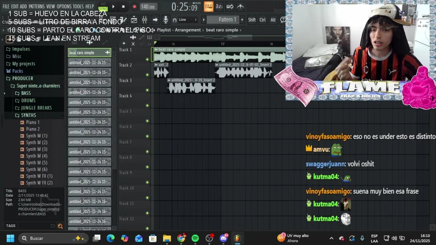Mute Track 2 with its green light
The width and height of the screenshot is (436, 245).
click(147, 75)
